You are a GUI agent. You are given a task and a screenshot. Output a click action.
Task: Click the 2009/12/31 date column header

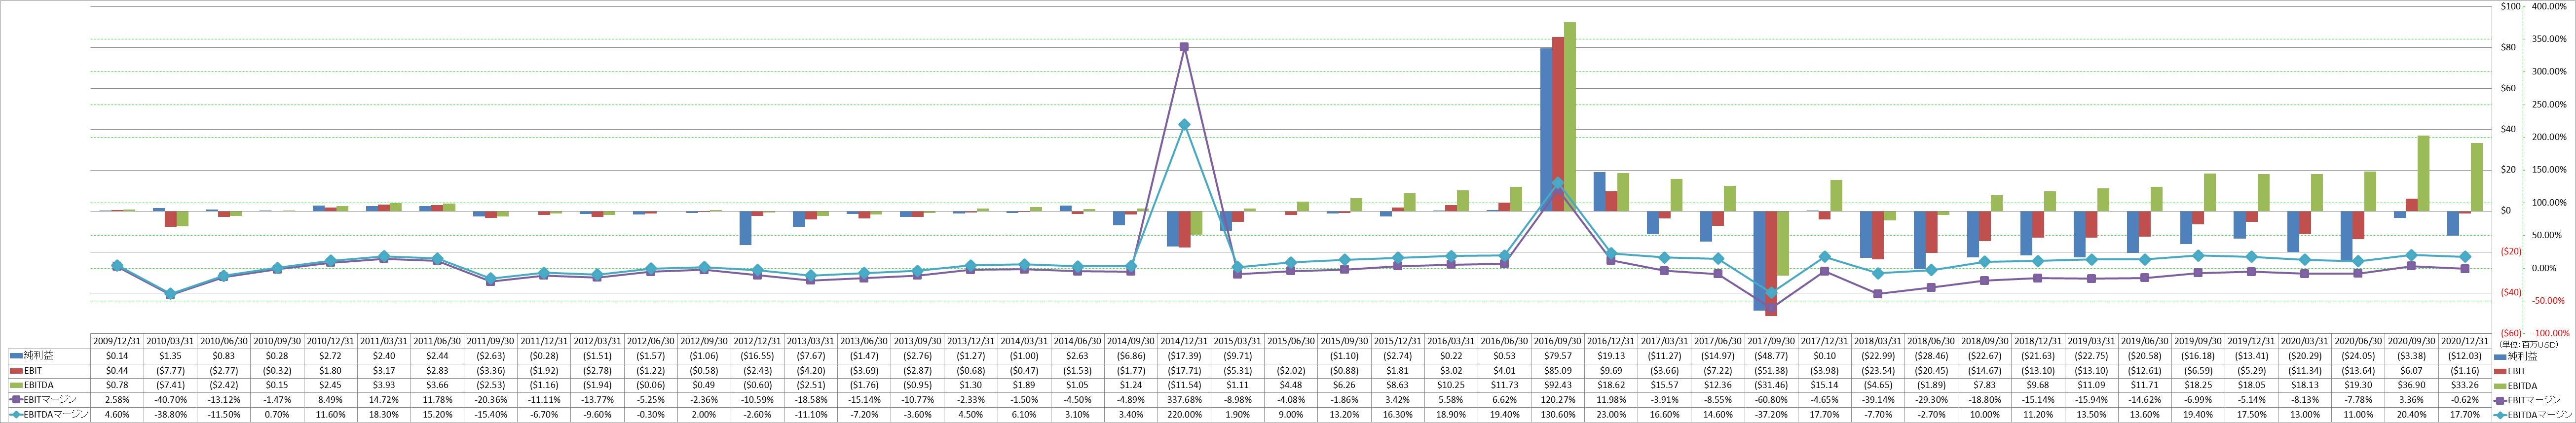click(118, 341)
